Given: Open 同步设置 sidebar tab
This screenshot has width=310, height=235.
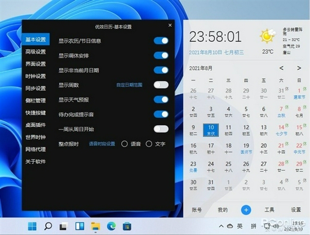Looking at the screenshot, I should pos(36,88).
